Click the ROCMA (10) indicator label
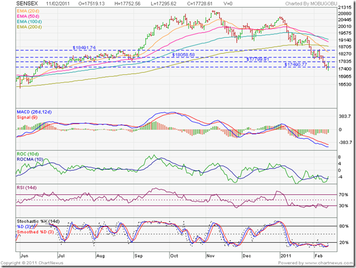The image size is (356, 268). (x=30, y=159)
